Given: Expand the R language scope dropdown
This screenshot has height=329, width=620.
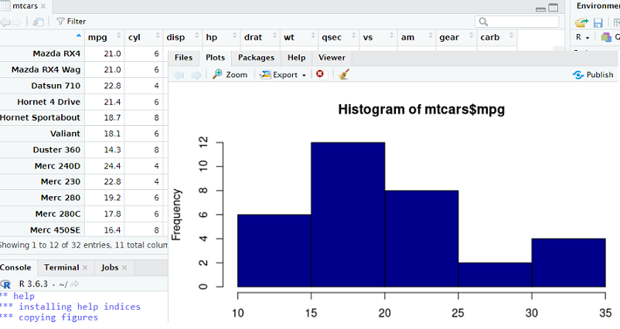Looking at the screenshot, I should click(x=582, y=37).
